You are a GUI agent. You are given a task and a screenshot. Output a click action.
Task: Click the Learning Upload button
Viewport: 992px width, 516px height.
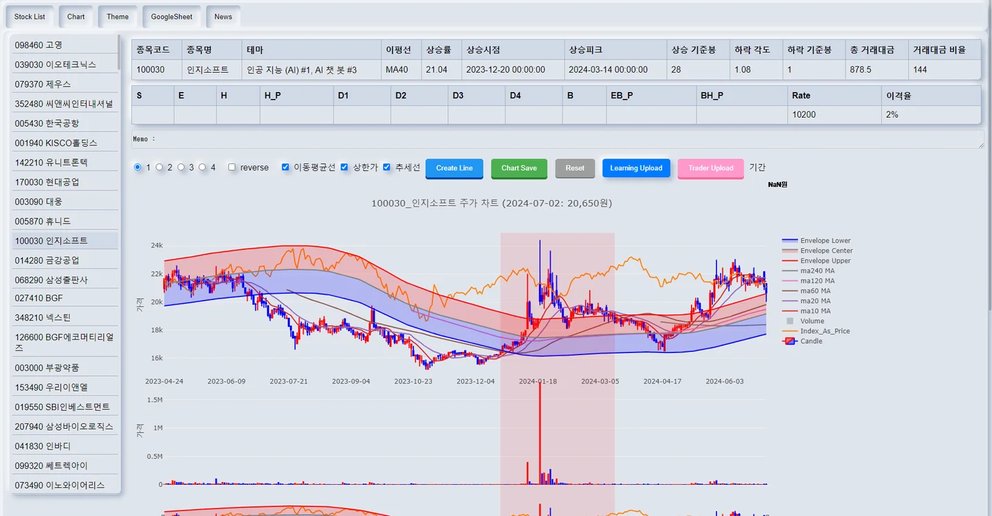(x=636, y=168)
